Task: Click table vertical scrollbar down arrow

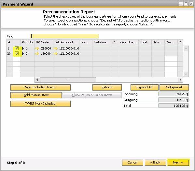Action: point(186,74)
